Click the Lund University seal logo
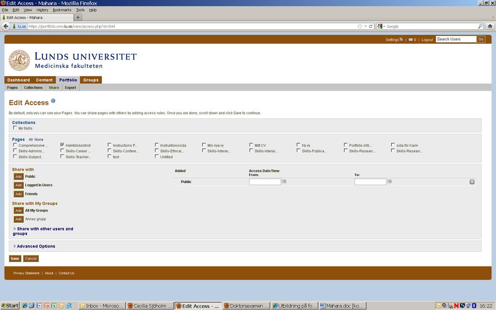The height and width of the screenshot is (310, 496). pyautogui.click(x=19, y=60)
